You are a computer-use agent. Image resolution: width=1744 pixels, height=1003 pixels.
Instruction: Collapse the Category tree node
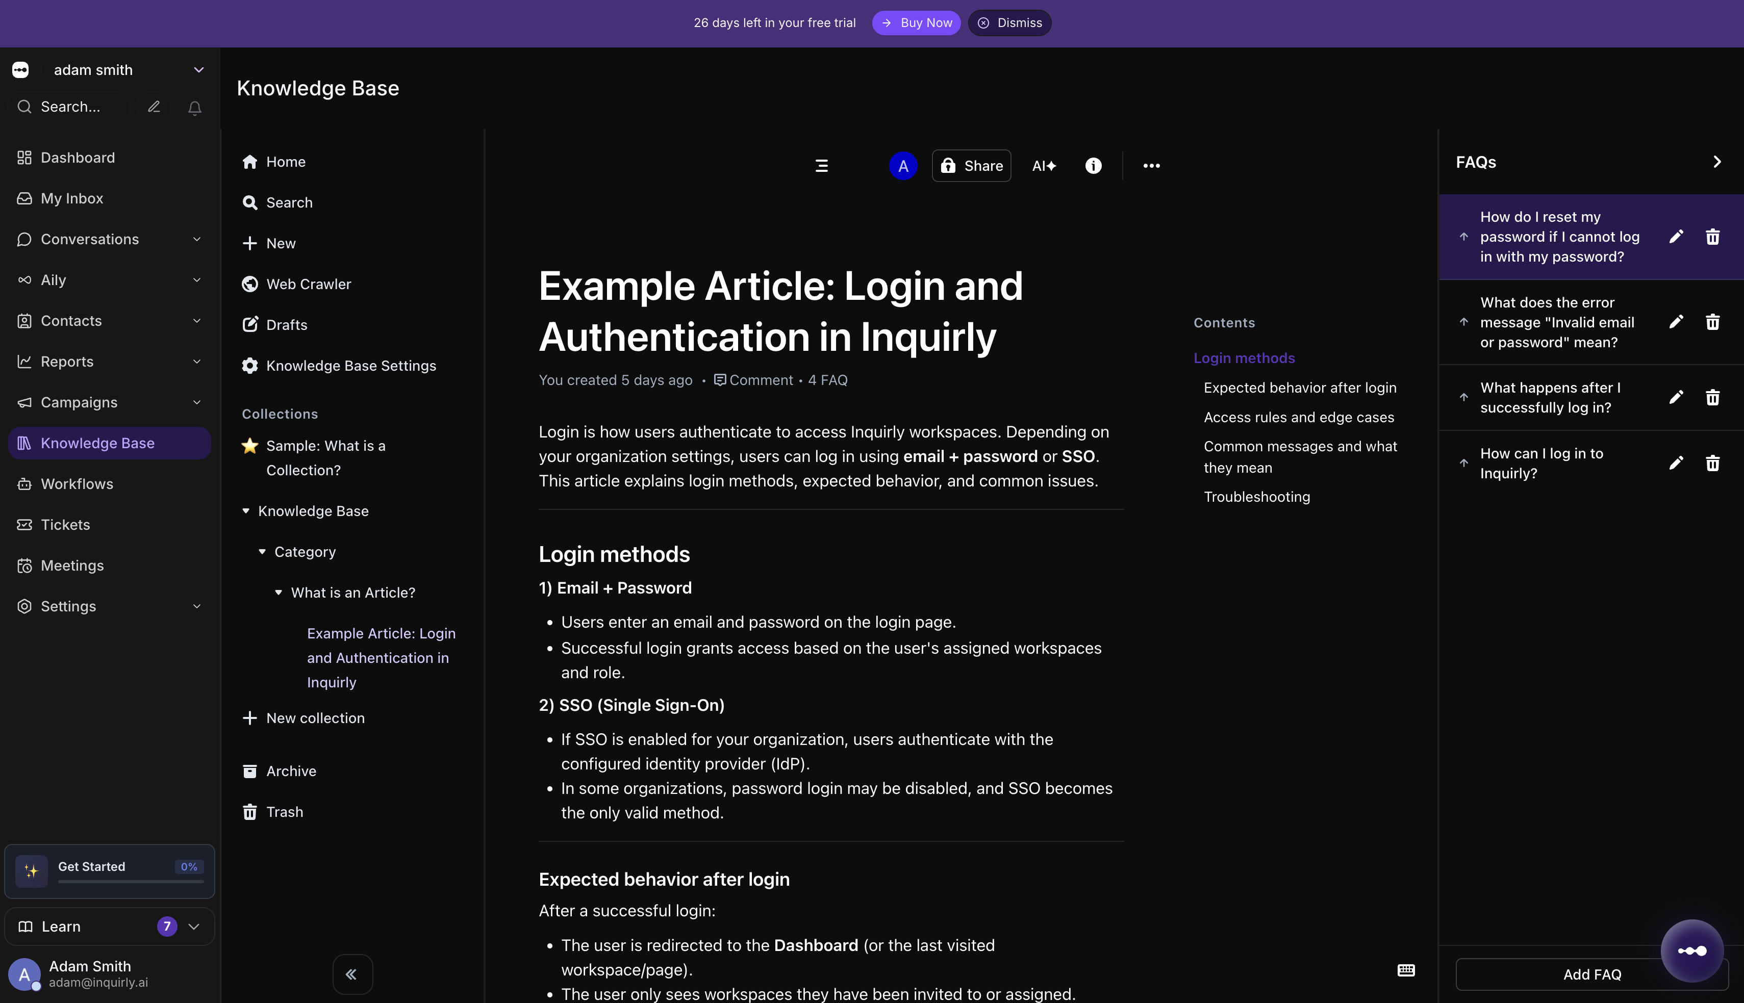pos(262,552)
